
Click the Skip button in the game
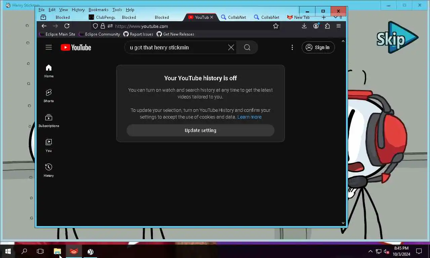[397, 38]
